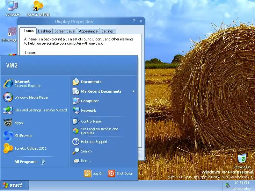This screenshot has width=255, height=191.
Task: Click the VM2 user name header
Action: (x=12, y=66)
